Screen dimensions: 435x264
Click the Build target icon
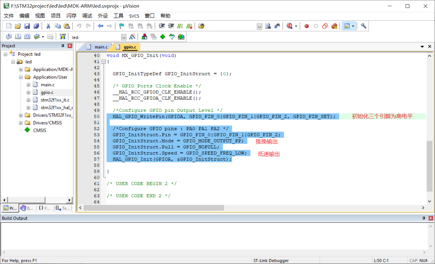click(x=18, y=37)
